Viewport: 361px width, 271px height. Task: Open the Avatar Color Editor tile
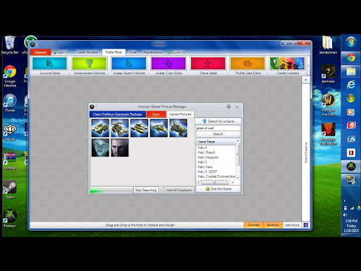[x=169, y=66]
